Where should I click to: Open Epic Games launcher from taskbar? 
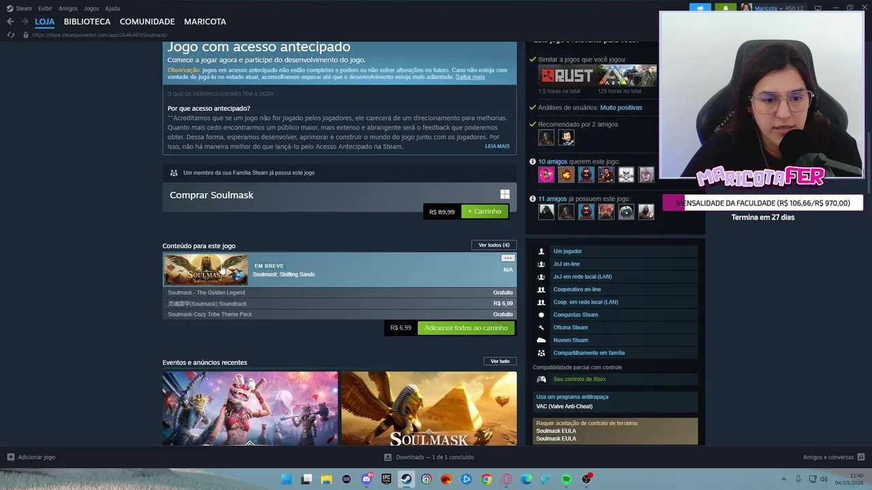coord(386,479)
